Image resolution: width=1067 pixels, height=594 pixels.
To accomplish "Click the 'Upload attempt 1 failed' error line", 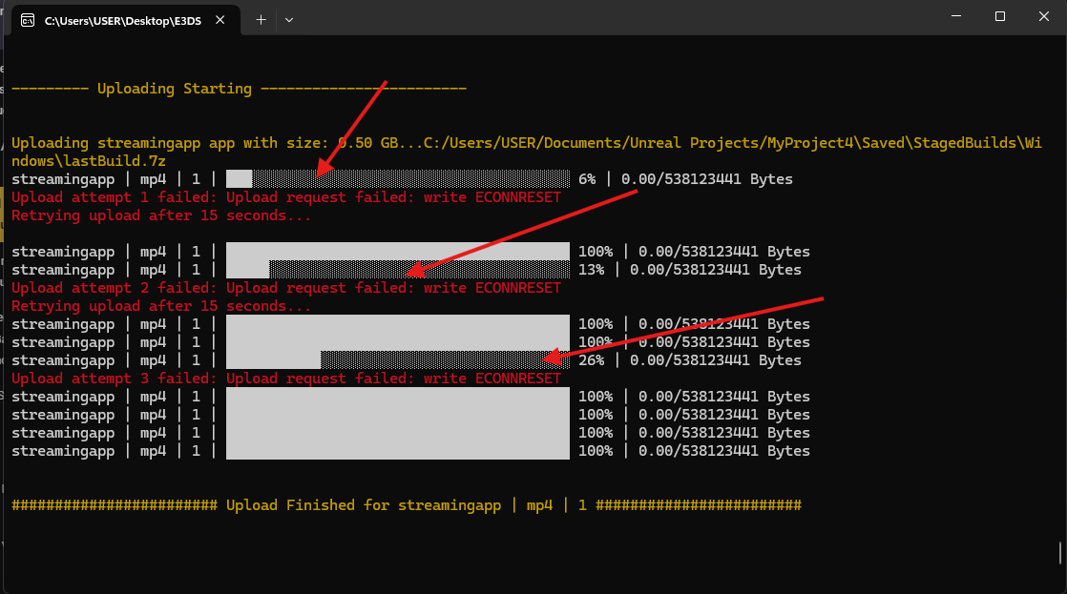I will coord(286,197).
